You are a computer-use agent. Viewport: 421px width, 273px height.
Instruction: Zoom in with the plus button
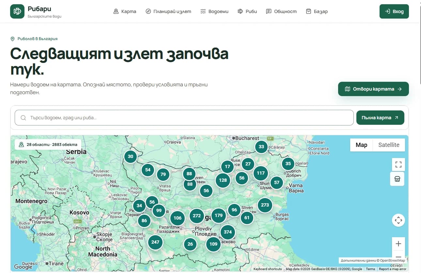coord(398,244)
